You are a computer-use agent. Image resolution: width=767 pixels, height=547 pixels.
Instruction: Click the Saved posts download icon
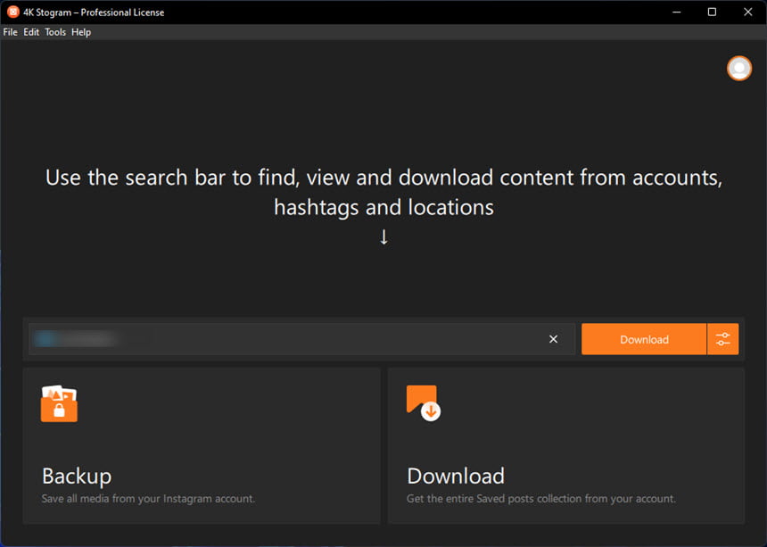[x=423, y=402]
